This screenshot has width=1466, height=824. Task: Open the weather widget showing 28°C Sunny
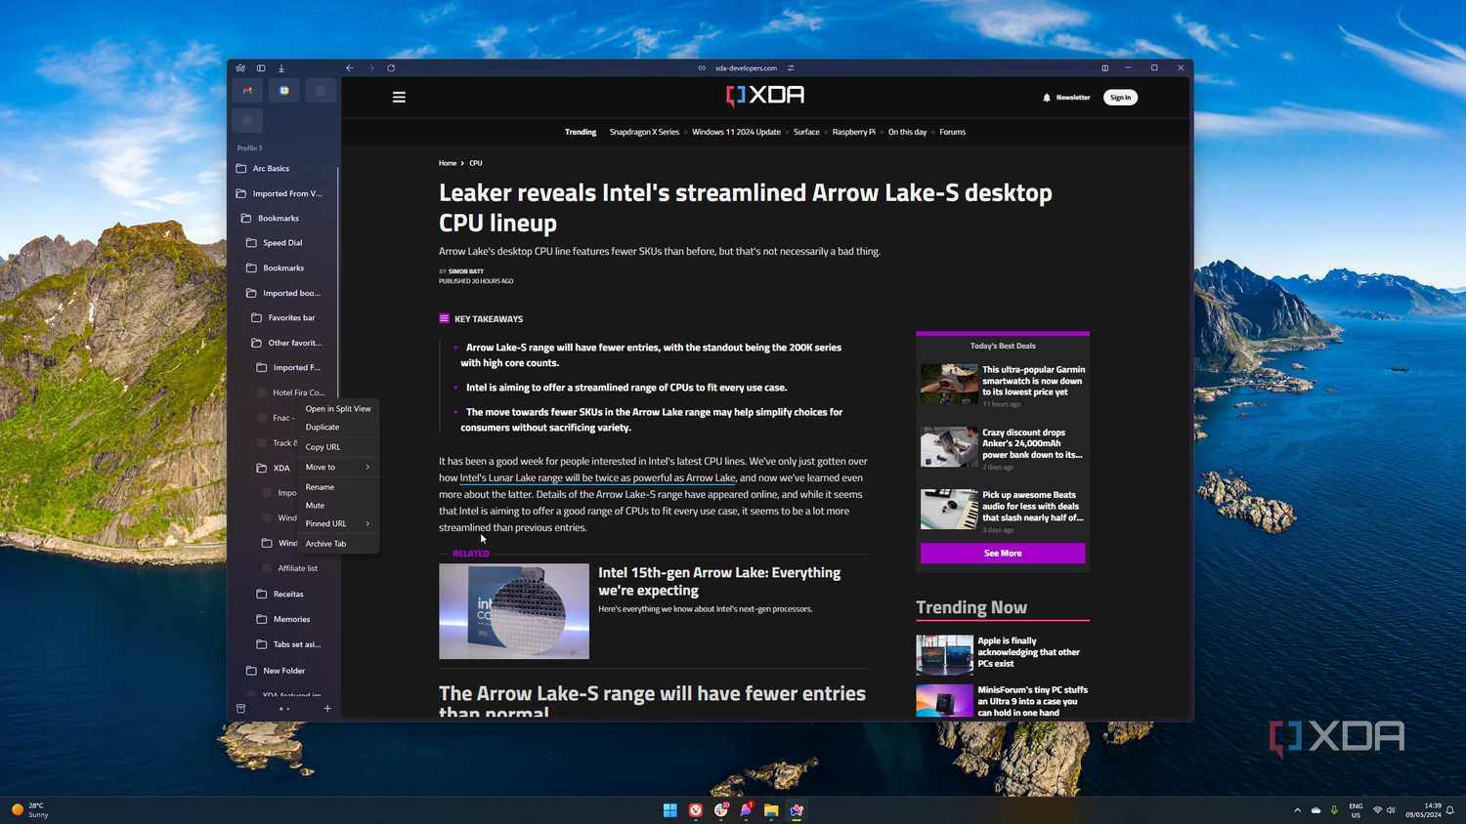(30, 810)
